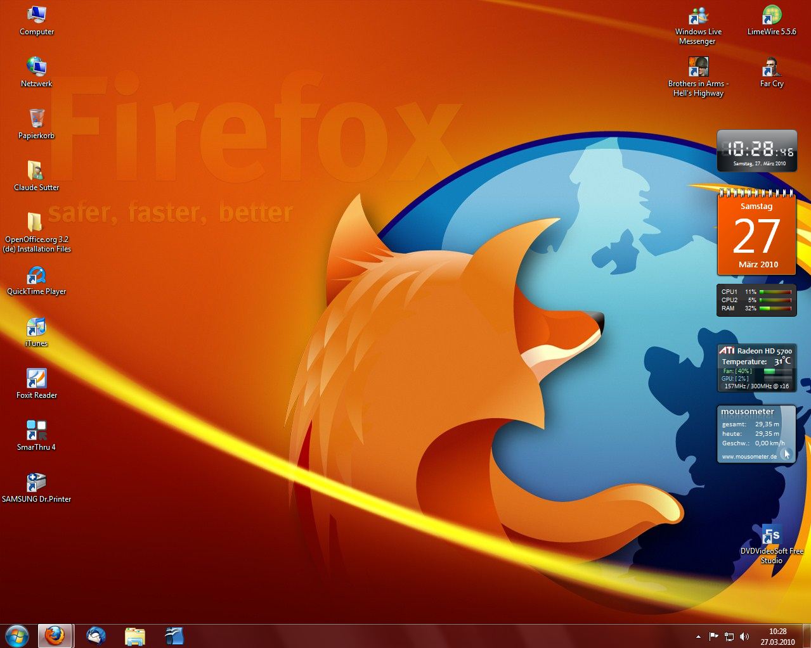Select the Far Cry game shortcut
Viewport: 811px width, 648px height.
tap(772, 72)
